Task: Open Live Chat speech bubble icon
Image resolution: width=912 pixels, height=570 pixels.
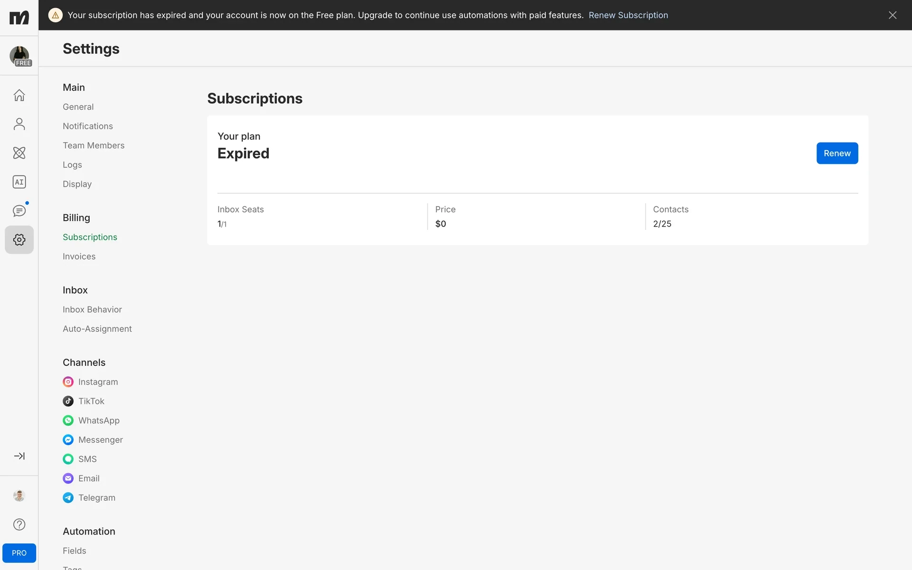Action: [19, 211]
